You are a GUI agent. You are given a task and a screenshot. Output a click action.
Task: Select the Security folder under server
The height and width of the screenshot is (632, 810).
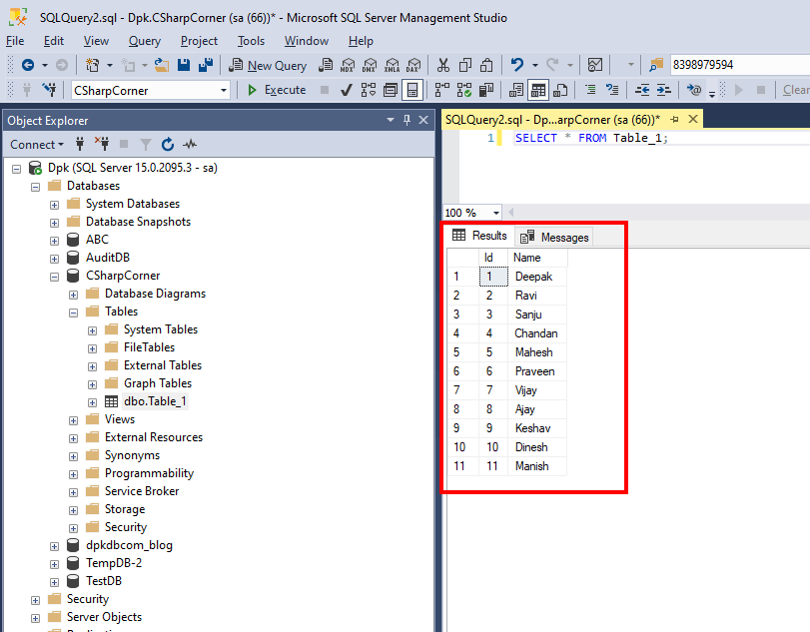tap(88, 599)
